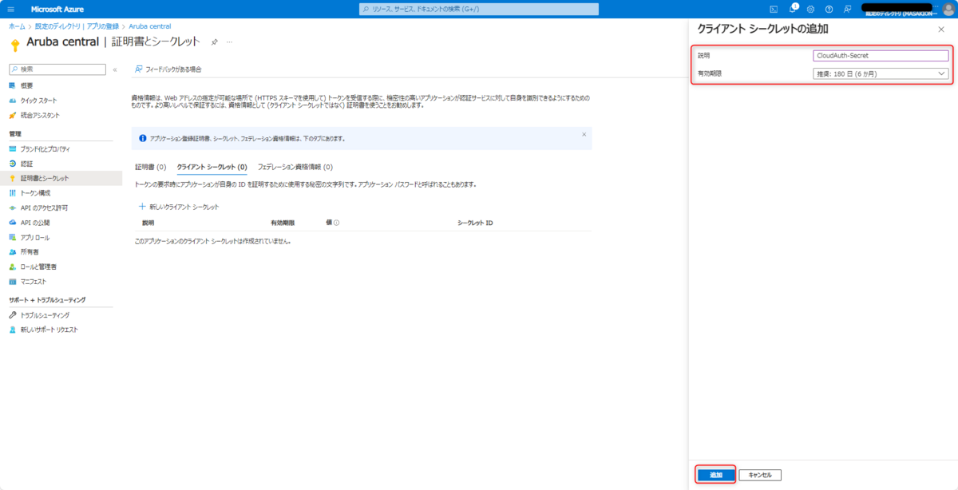Select 証明書とシークレット in the left menu
The image size is (958, 490).
[61, 178]
